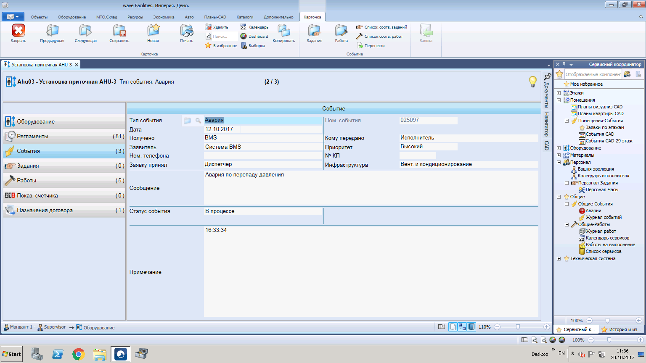646x363 pixels.
Task: Collapse the Персонал tree node
Action: pyautogui.click(x=559, y=162)
